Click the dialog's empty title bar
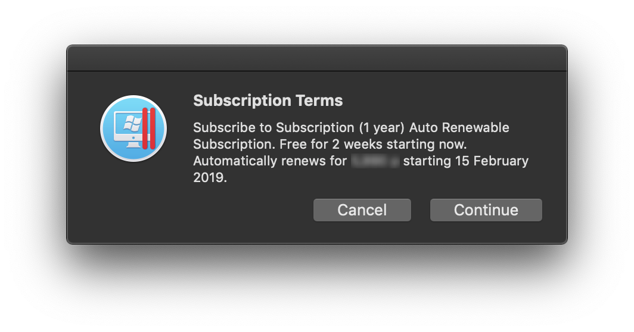This screenshot has height=332, width=634. (x=316, y=58)
